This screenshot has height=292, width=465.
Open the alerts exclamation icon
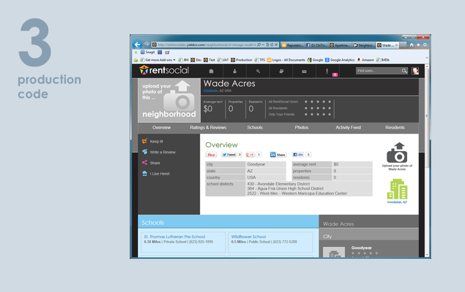327,71
